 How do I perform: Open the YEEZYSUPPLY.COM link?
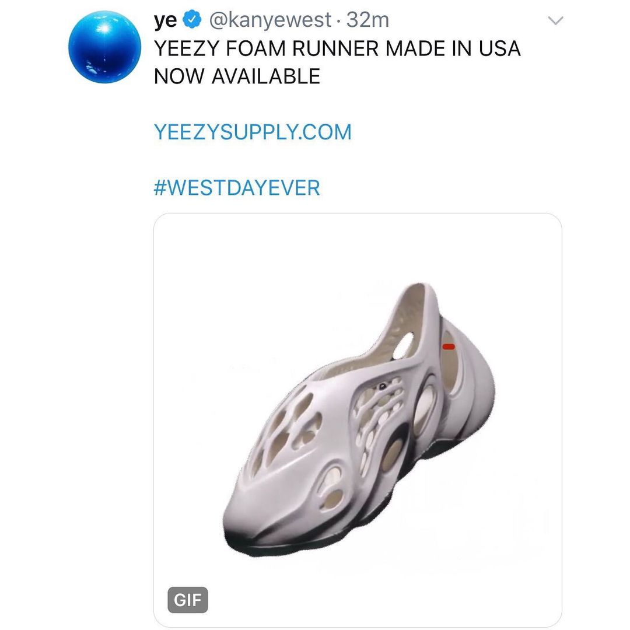pos(253,132)
